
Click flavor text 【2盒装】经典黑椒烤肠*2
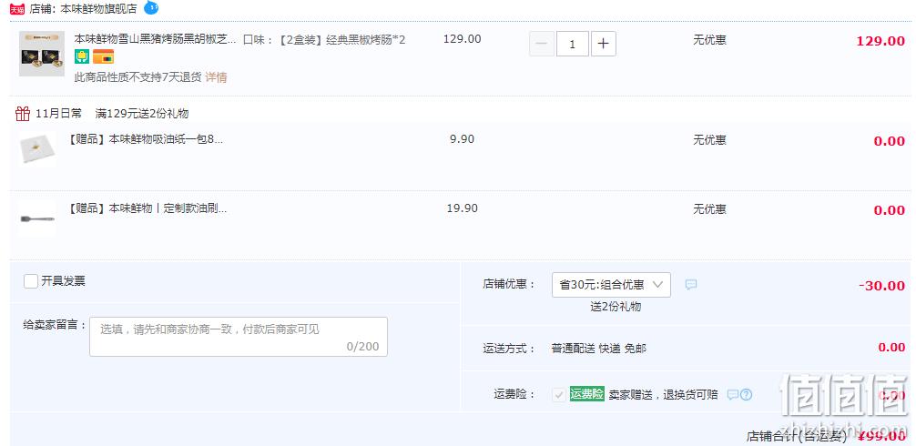pos(341,40)
